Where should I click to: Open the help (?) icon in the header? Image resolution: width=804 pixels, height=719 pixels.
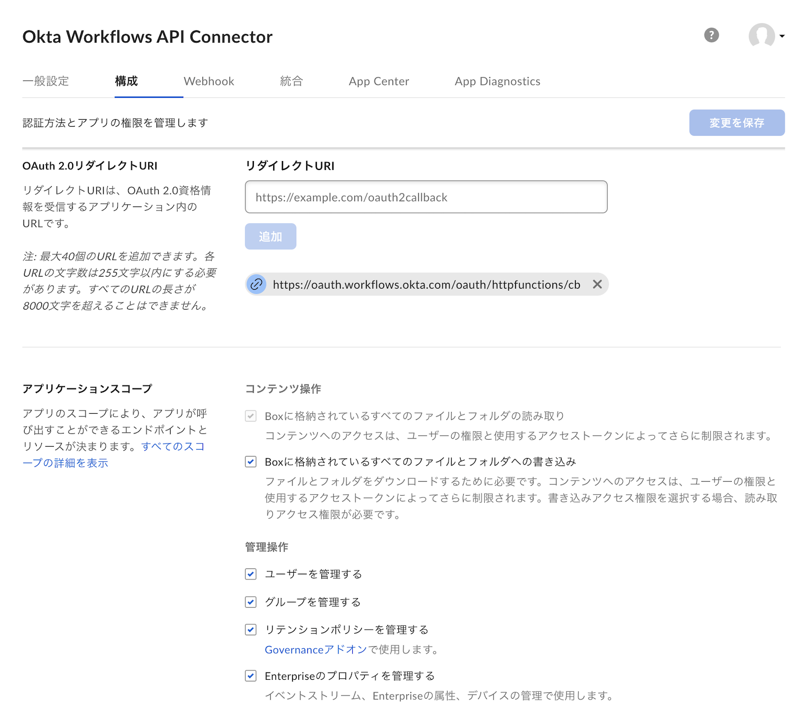pyautogui.click(x=711, y=35)
